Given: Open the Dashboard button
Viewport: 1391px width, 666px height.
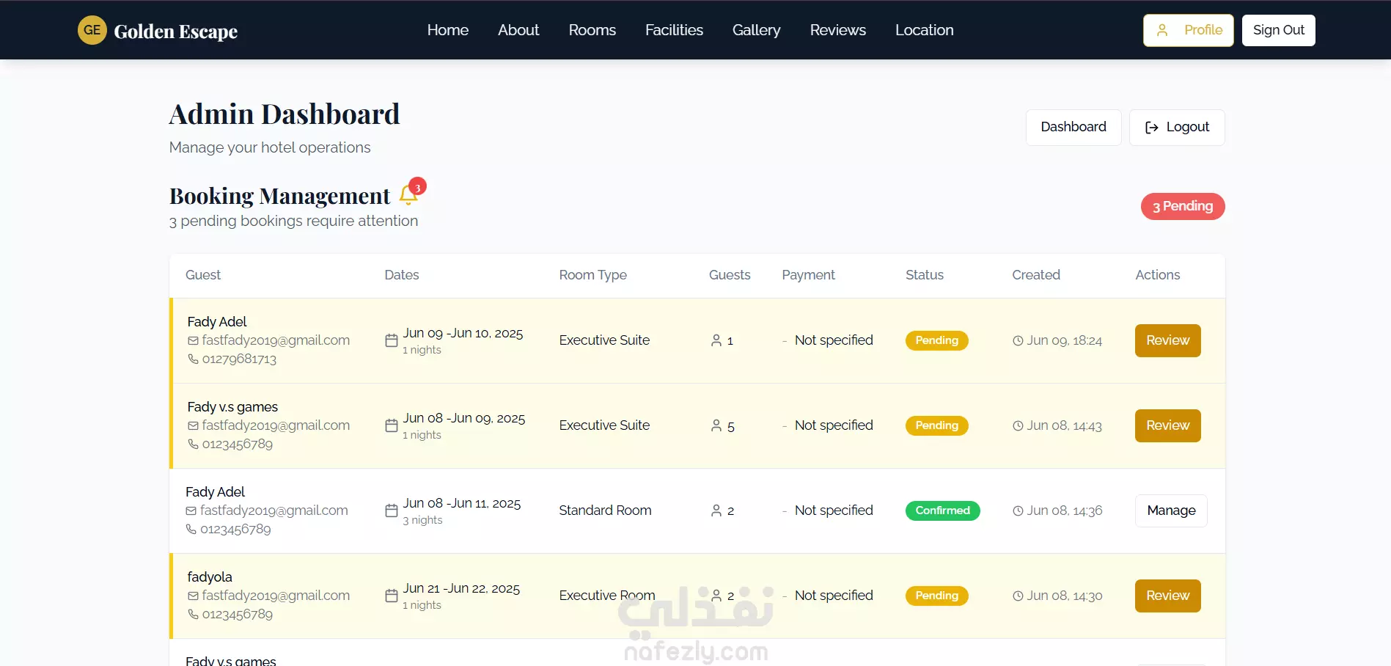Looking at the screenshot, I should pyautogui.click(x=1073, y=127).
